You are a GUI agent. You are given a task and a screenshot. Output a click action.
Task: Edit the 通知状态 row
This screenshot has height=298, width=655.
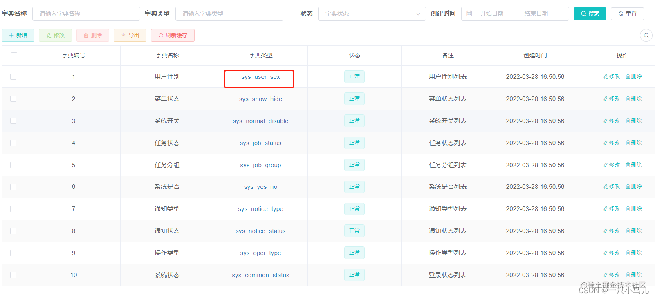612,231
